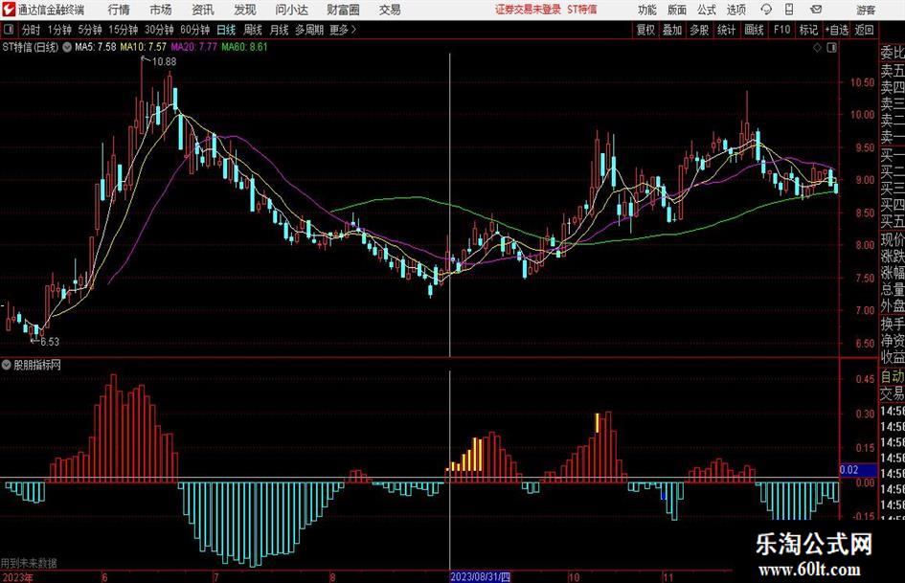Viewport: 905px width, 583px height.
Task: Open the 选项 menu
Action: (735, 10)
